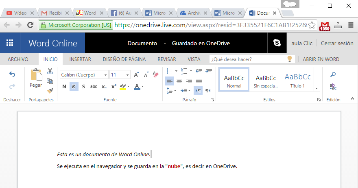Clear formatting with eraser icon
358x188 pixels.
(x=156, y=74)
